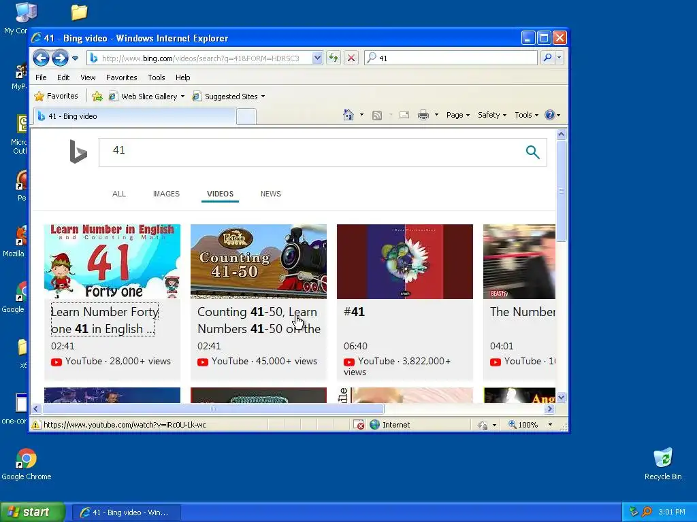Expand the Home button dropdown arrow
Viewport: 697px width, 522px height.
(x=361, y=115)
